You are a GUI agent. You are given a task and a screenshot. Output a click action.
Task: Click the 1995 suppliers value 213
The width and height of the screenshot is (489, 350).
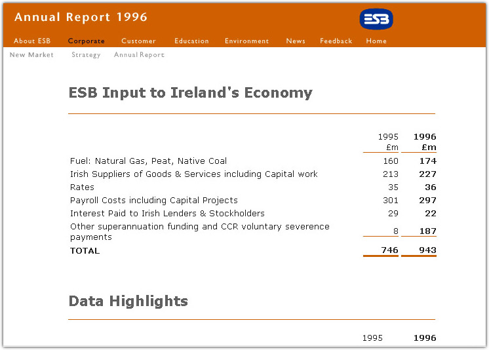[x=391, y=174]
